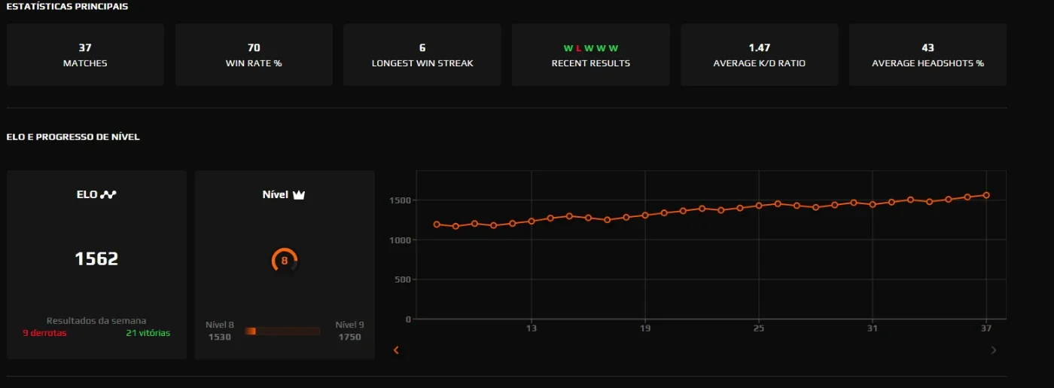1054x388 pixels.
Task: Click 'ESTATÍSTICAS PRINCIPAIS' heading
Action: (x=67, y=6)
